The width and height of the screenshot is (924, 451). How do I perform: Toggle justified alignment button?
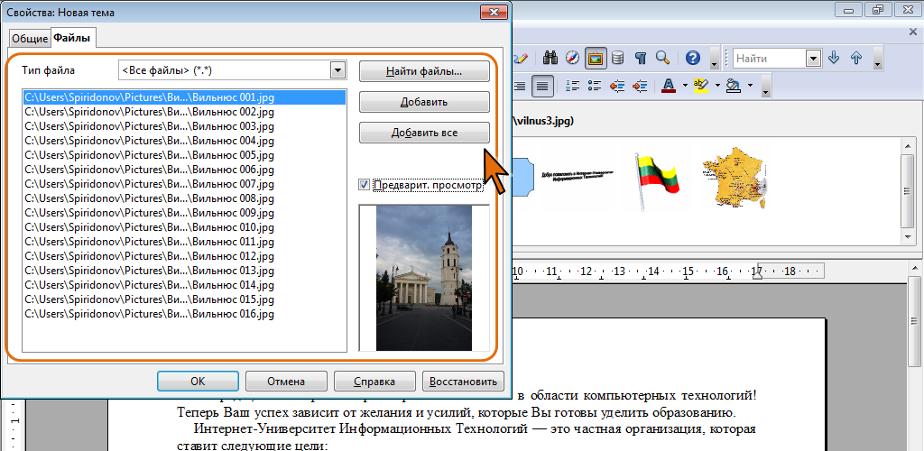(x=541, y=87)
